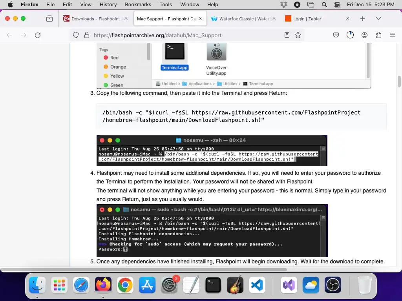Open Firefox account menu
The image size is (402, 301).
pyautogui.click(x=364, y=35)
